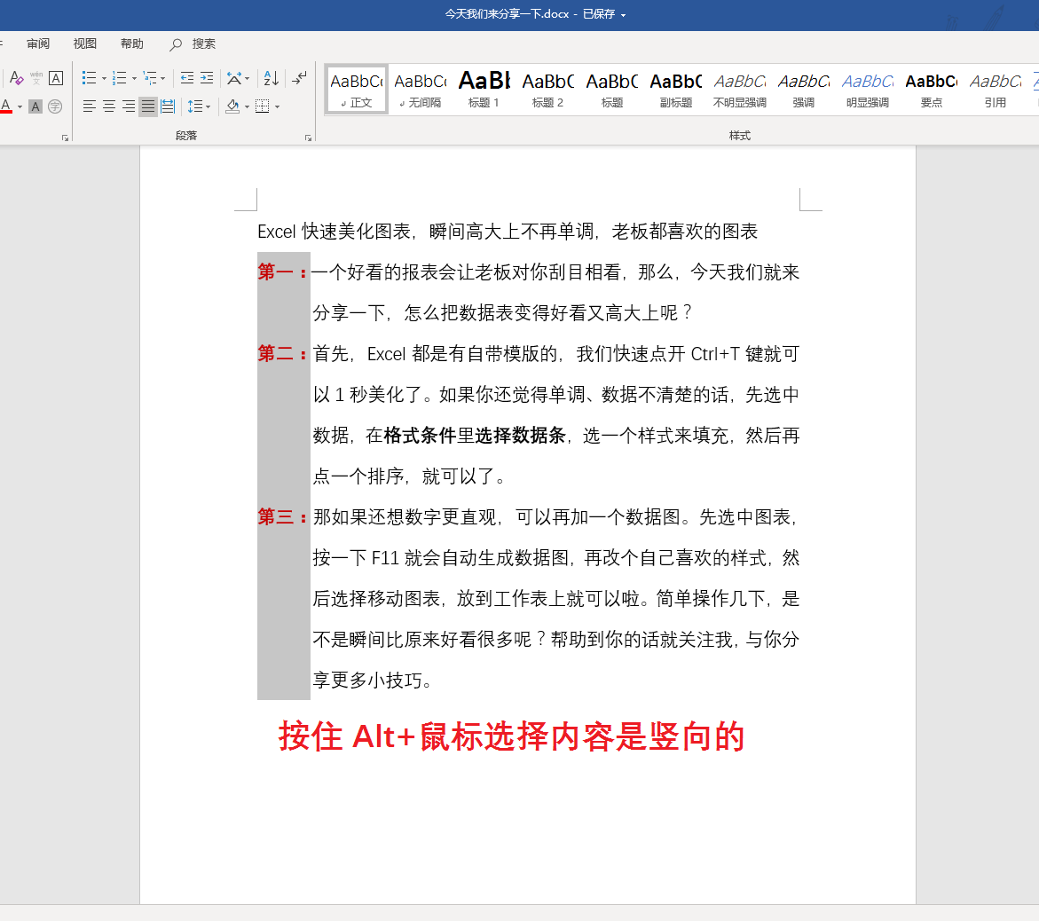
Task: Apply the circled character (带圈字符) tool
Action: (56, 106)
